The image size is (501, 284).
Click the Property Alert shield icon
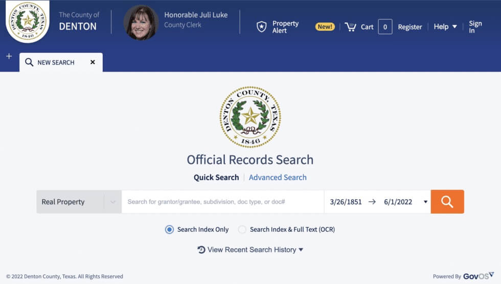point(261,27)
